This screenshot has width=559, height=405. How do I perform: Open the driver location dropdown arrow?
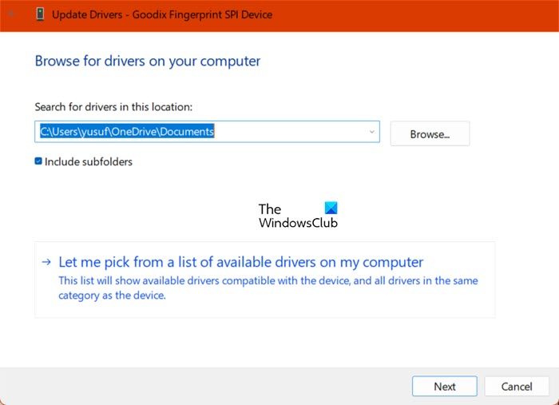[372, 132]
